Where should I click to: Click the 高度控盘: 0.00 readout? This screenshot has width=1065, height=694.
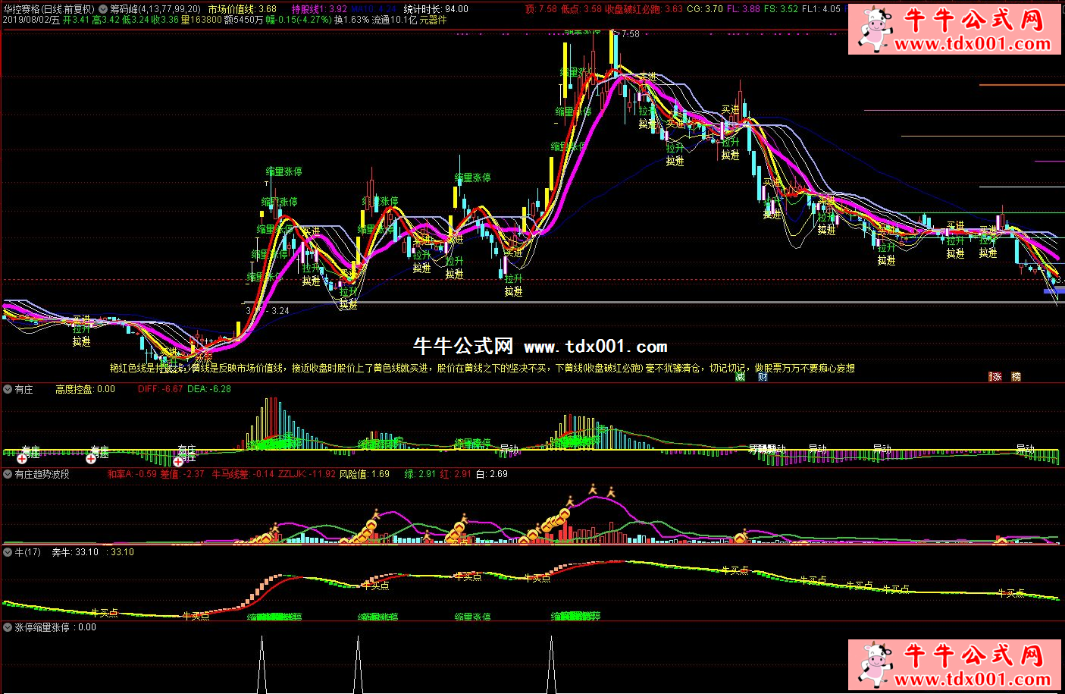[x=85, y=389]
